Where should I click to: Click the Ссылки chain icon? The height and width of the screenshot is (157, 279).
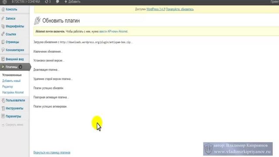3,34
